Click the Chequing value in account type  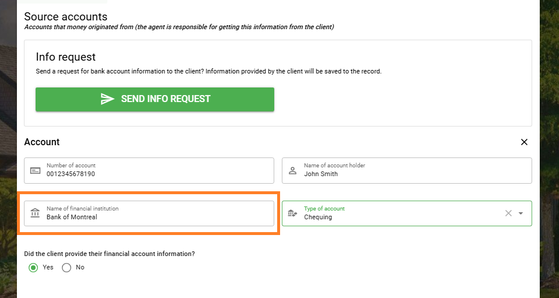point(317,217)
